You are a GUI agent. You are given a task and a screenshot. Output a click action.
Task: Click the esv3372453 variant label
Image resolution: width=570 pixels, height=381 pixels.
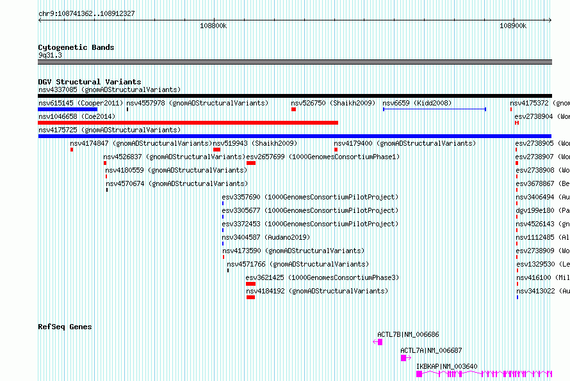(x=310, y=224)
